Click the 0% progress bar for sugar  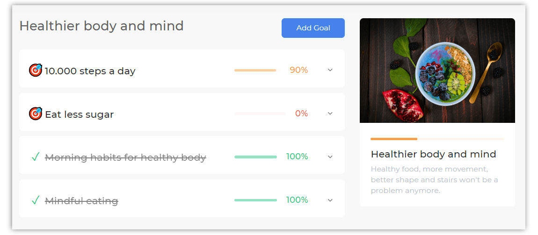click(x=260, y=114)
